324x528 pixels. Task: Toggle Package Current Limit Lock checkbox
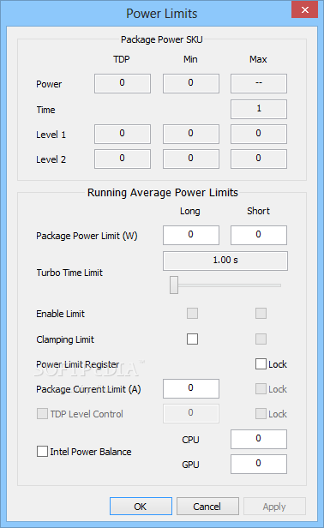pos(261,389)
